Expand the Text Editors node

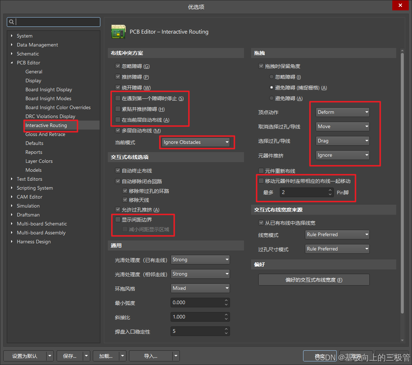click(11, 179)
